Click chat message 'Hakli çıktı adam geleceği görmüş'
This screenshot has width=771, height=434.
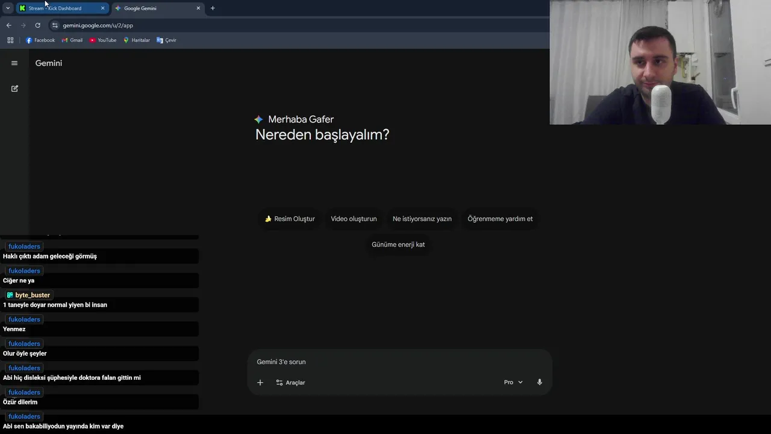(50, 256)
